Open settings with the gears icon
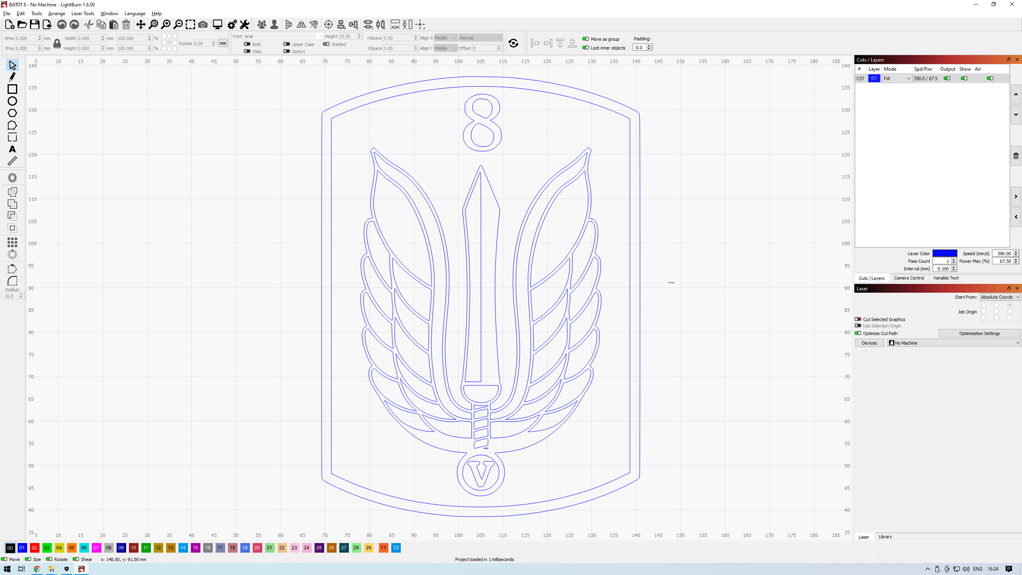Screen dimensions: 1022x575 (232, 25)
